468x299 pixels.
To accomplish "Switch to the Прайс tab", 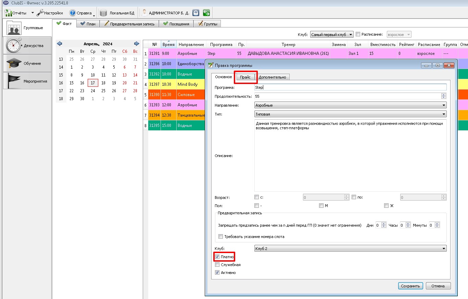I will point(245,77).
